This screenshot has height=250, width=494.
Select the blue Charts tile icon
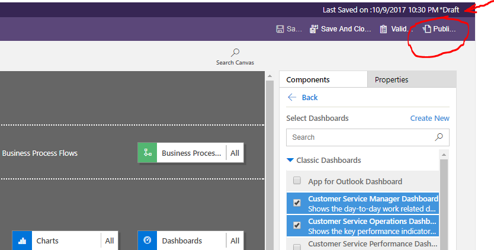click(22, 241)
